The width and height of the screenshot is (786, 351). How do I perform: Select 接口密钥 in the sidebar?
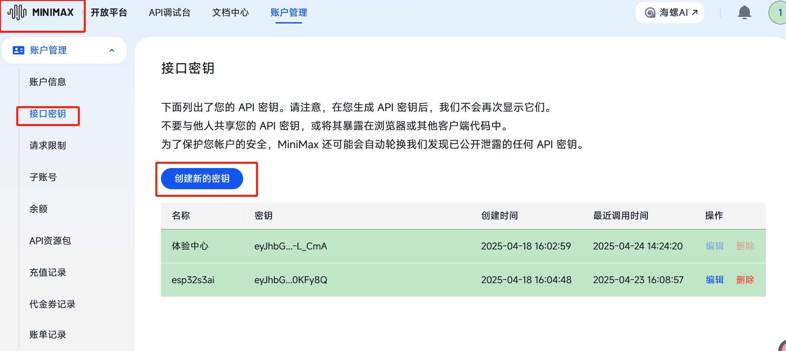pyautogui.click(x=48, y=113)
